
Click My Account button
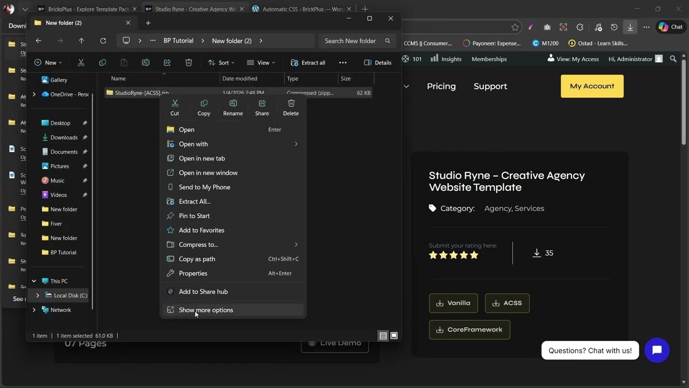click(592, 86)
